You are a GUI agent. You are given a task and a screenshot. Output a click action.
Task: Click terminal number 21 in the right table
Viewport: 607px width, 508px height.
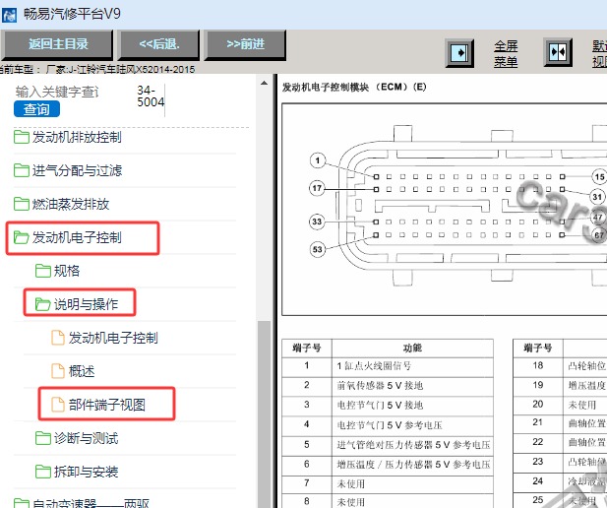(538, 422)
